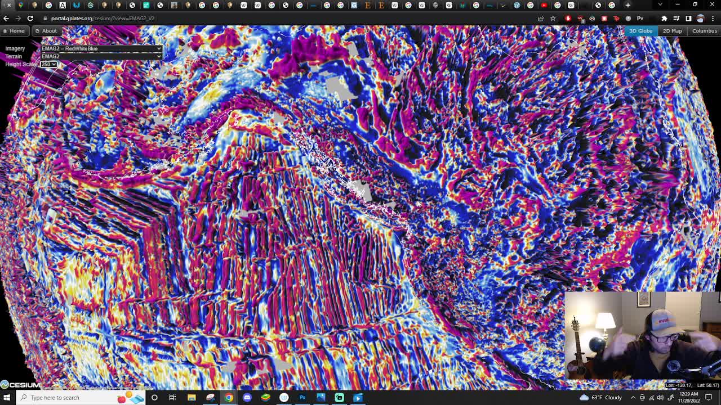This screenshot has height=405, width=721.
Task: Switch to the WordPress tab
Action: [517, 5]
